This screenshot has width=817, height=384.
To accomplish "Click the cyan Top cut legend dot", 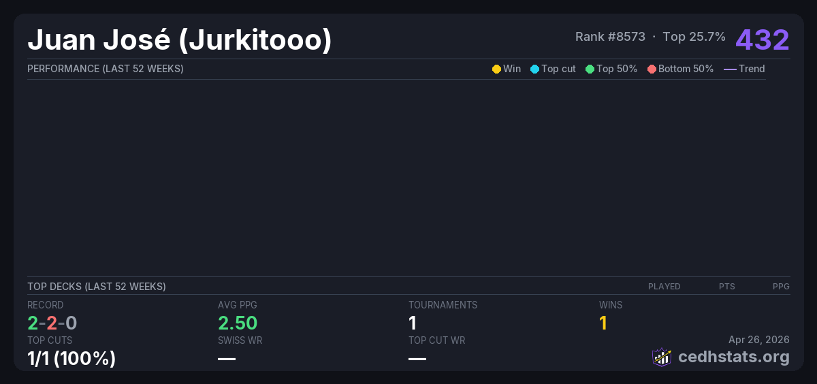I will pyautogui.click(x=534, y=69).
